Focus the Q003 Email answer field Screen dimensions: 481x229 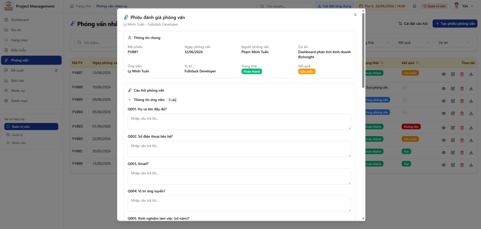pos(239,176)
